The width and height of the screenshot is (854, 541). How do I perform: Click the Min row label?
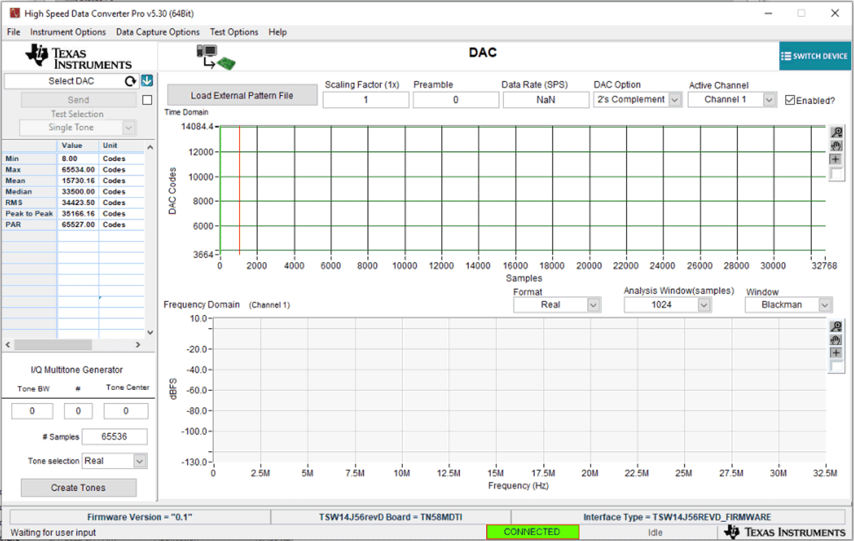[x=29, y=158]
